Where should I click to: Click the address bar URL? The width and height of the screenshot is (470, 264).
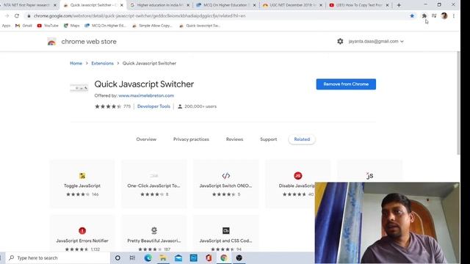click(140, 16)
